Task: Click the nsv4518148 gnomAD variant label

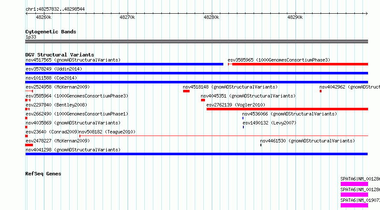Action: click(x=230, y=87)
